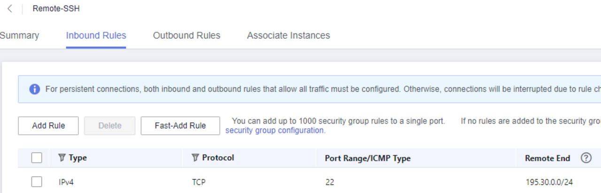Check the box for the IPv4 rule row

click(37, 182)
